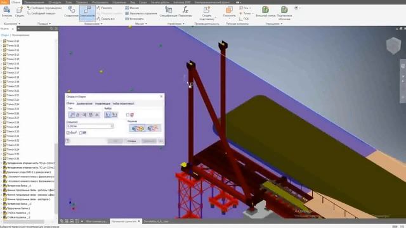Click the OK button in dialog
This screenshot has width=406, height=228.
(x=115, y=141)
